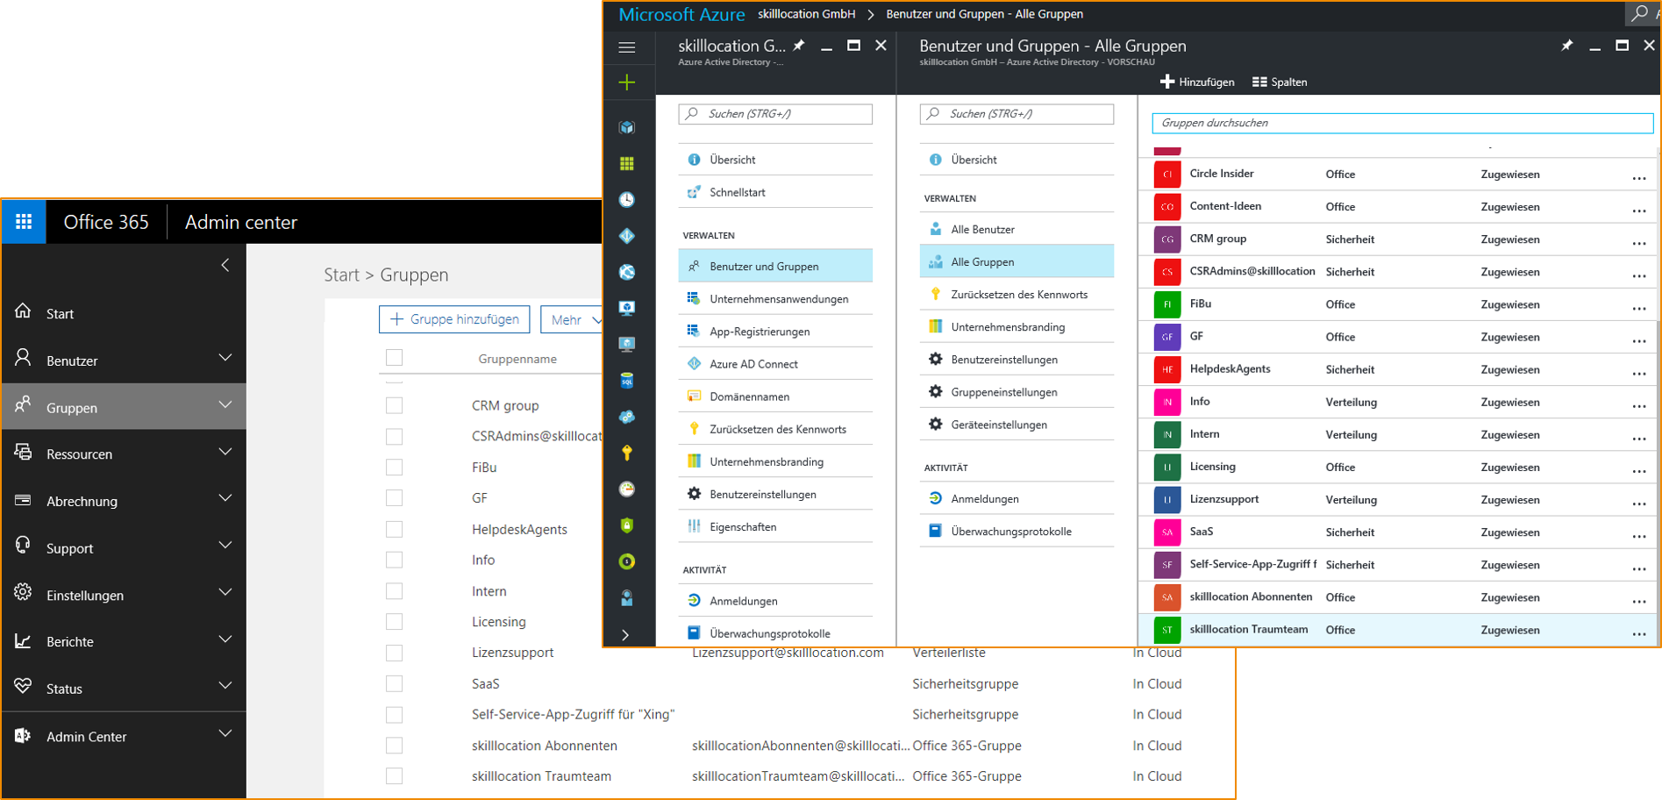The width and height of the screenshot is (1662, 800).
Task: Open the Azure search magnifier in top bar
Action: click(1640, 14)
